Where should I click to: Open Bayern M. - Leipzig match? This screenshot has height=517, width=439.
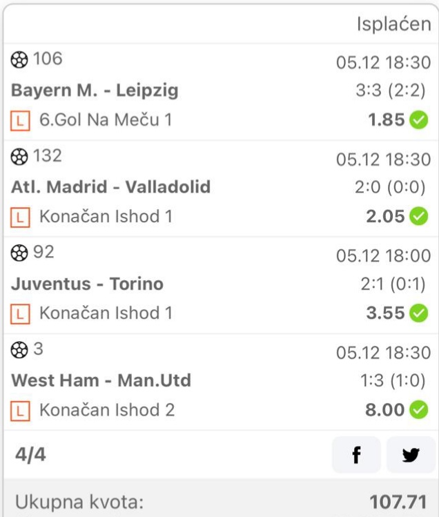pyautogui.click(x=95, y=90)
